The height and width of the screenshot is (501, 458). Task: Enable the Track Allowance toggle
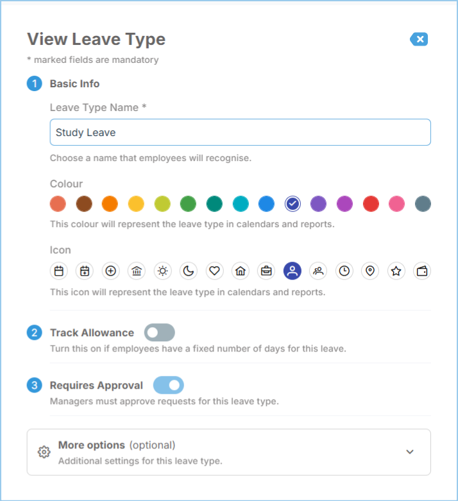[x=160, y=332]
